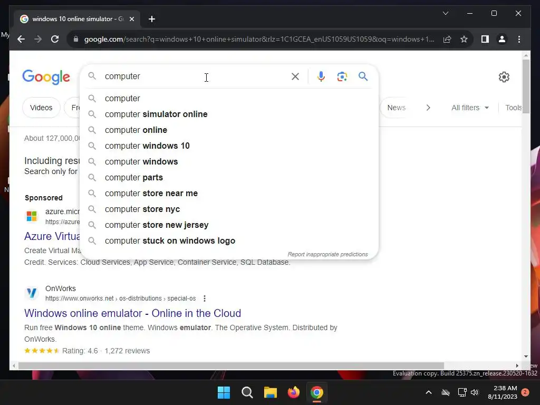Viewport: 540px width, 405px height.
Task: Click the search field containing computer
Action: pyautogui.click(x=196, y=76)
